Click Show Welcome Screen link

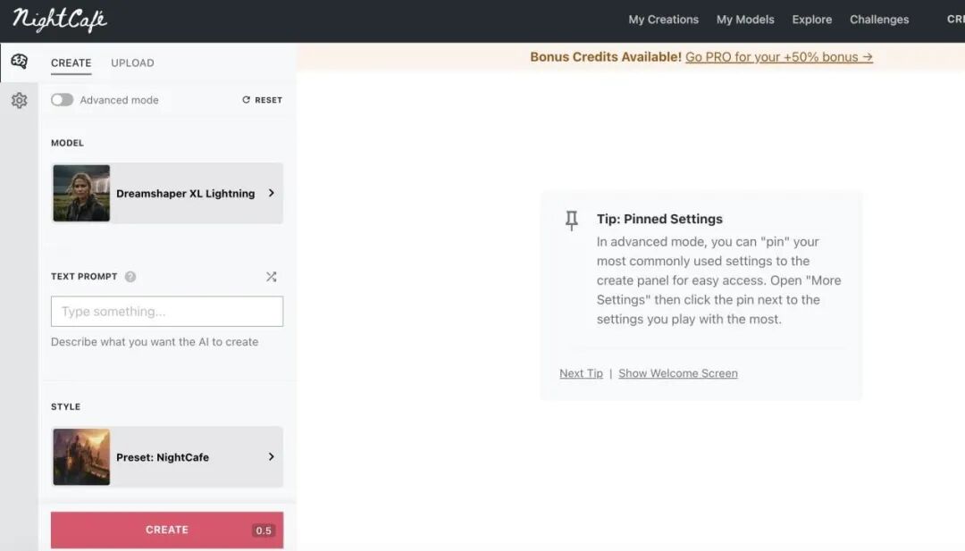[x=678, y=373]
